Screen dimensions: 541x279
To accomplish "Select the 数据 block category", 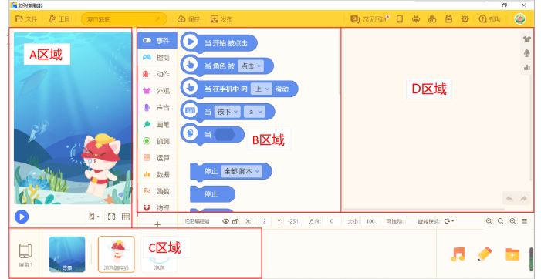I will pyautogui.click(x=157, y=174).
